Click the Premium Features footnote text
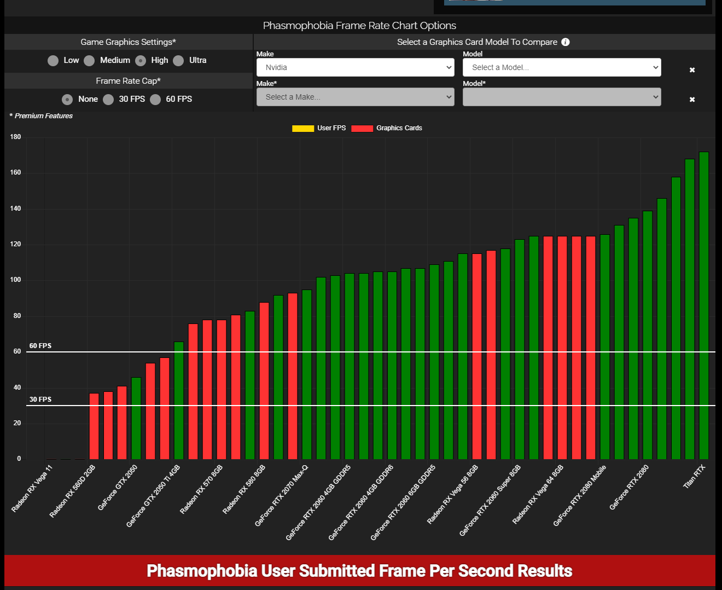 (41, 116)
